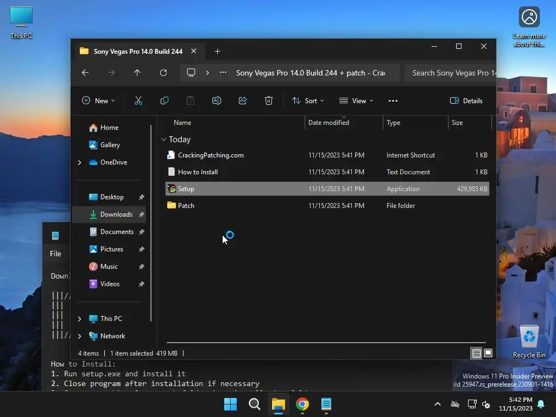The height and width of the screenshot is (417, 556).
Task: Close the Sony Vegas Pro tab
Action: tap(194, 51)
